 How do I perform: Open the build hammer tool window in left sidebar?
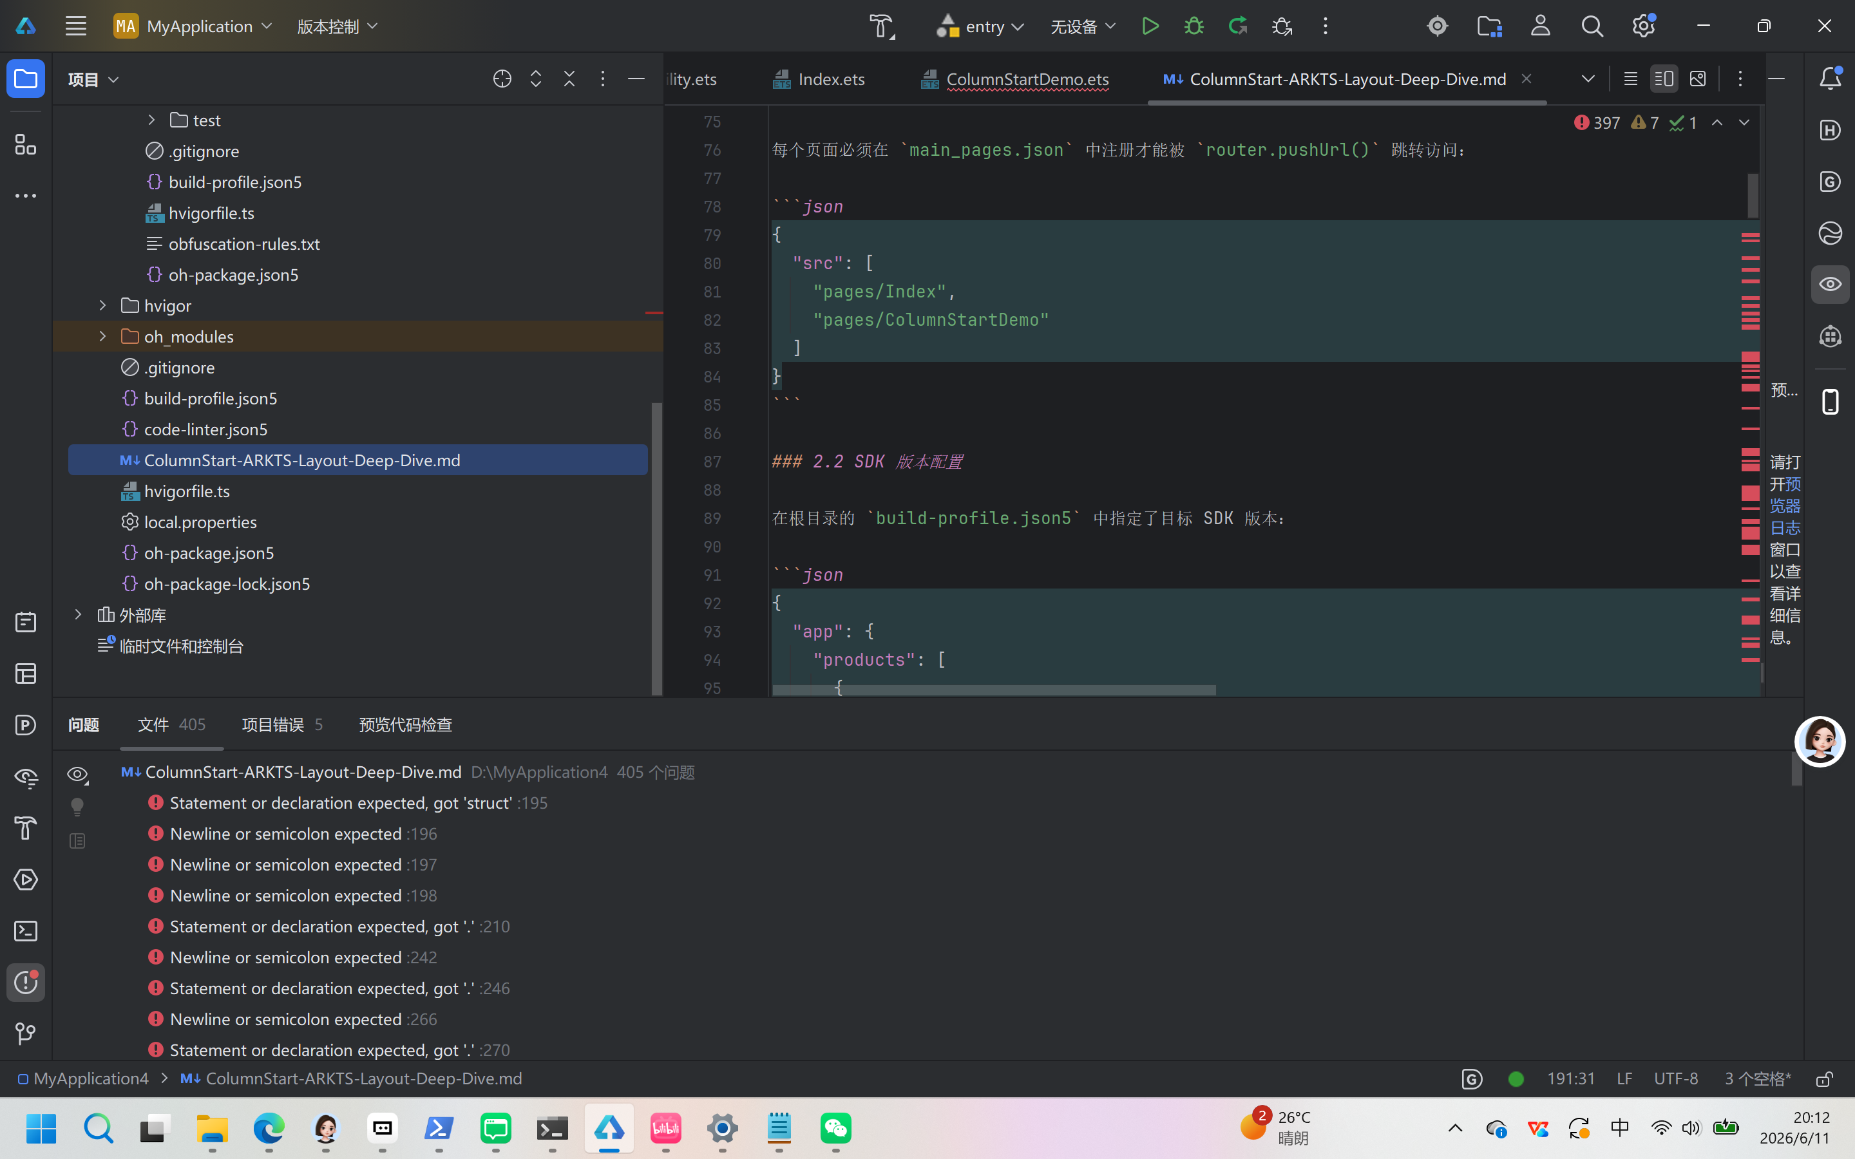pos(26,829)
